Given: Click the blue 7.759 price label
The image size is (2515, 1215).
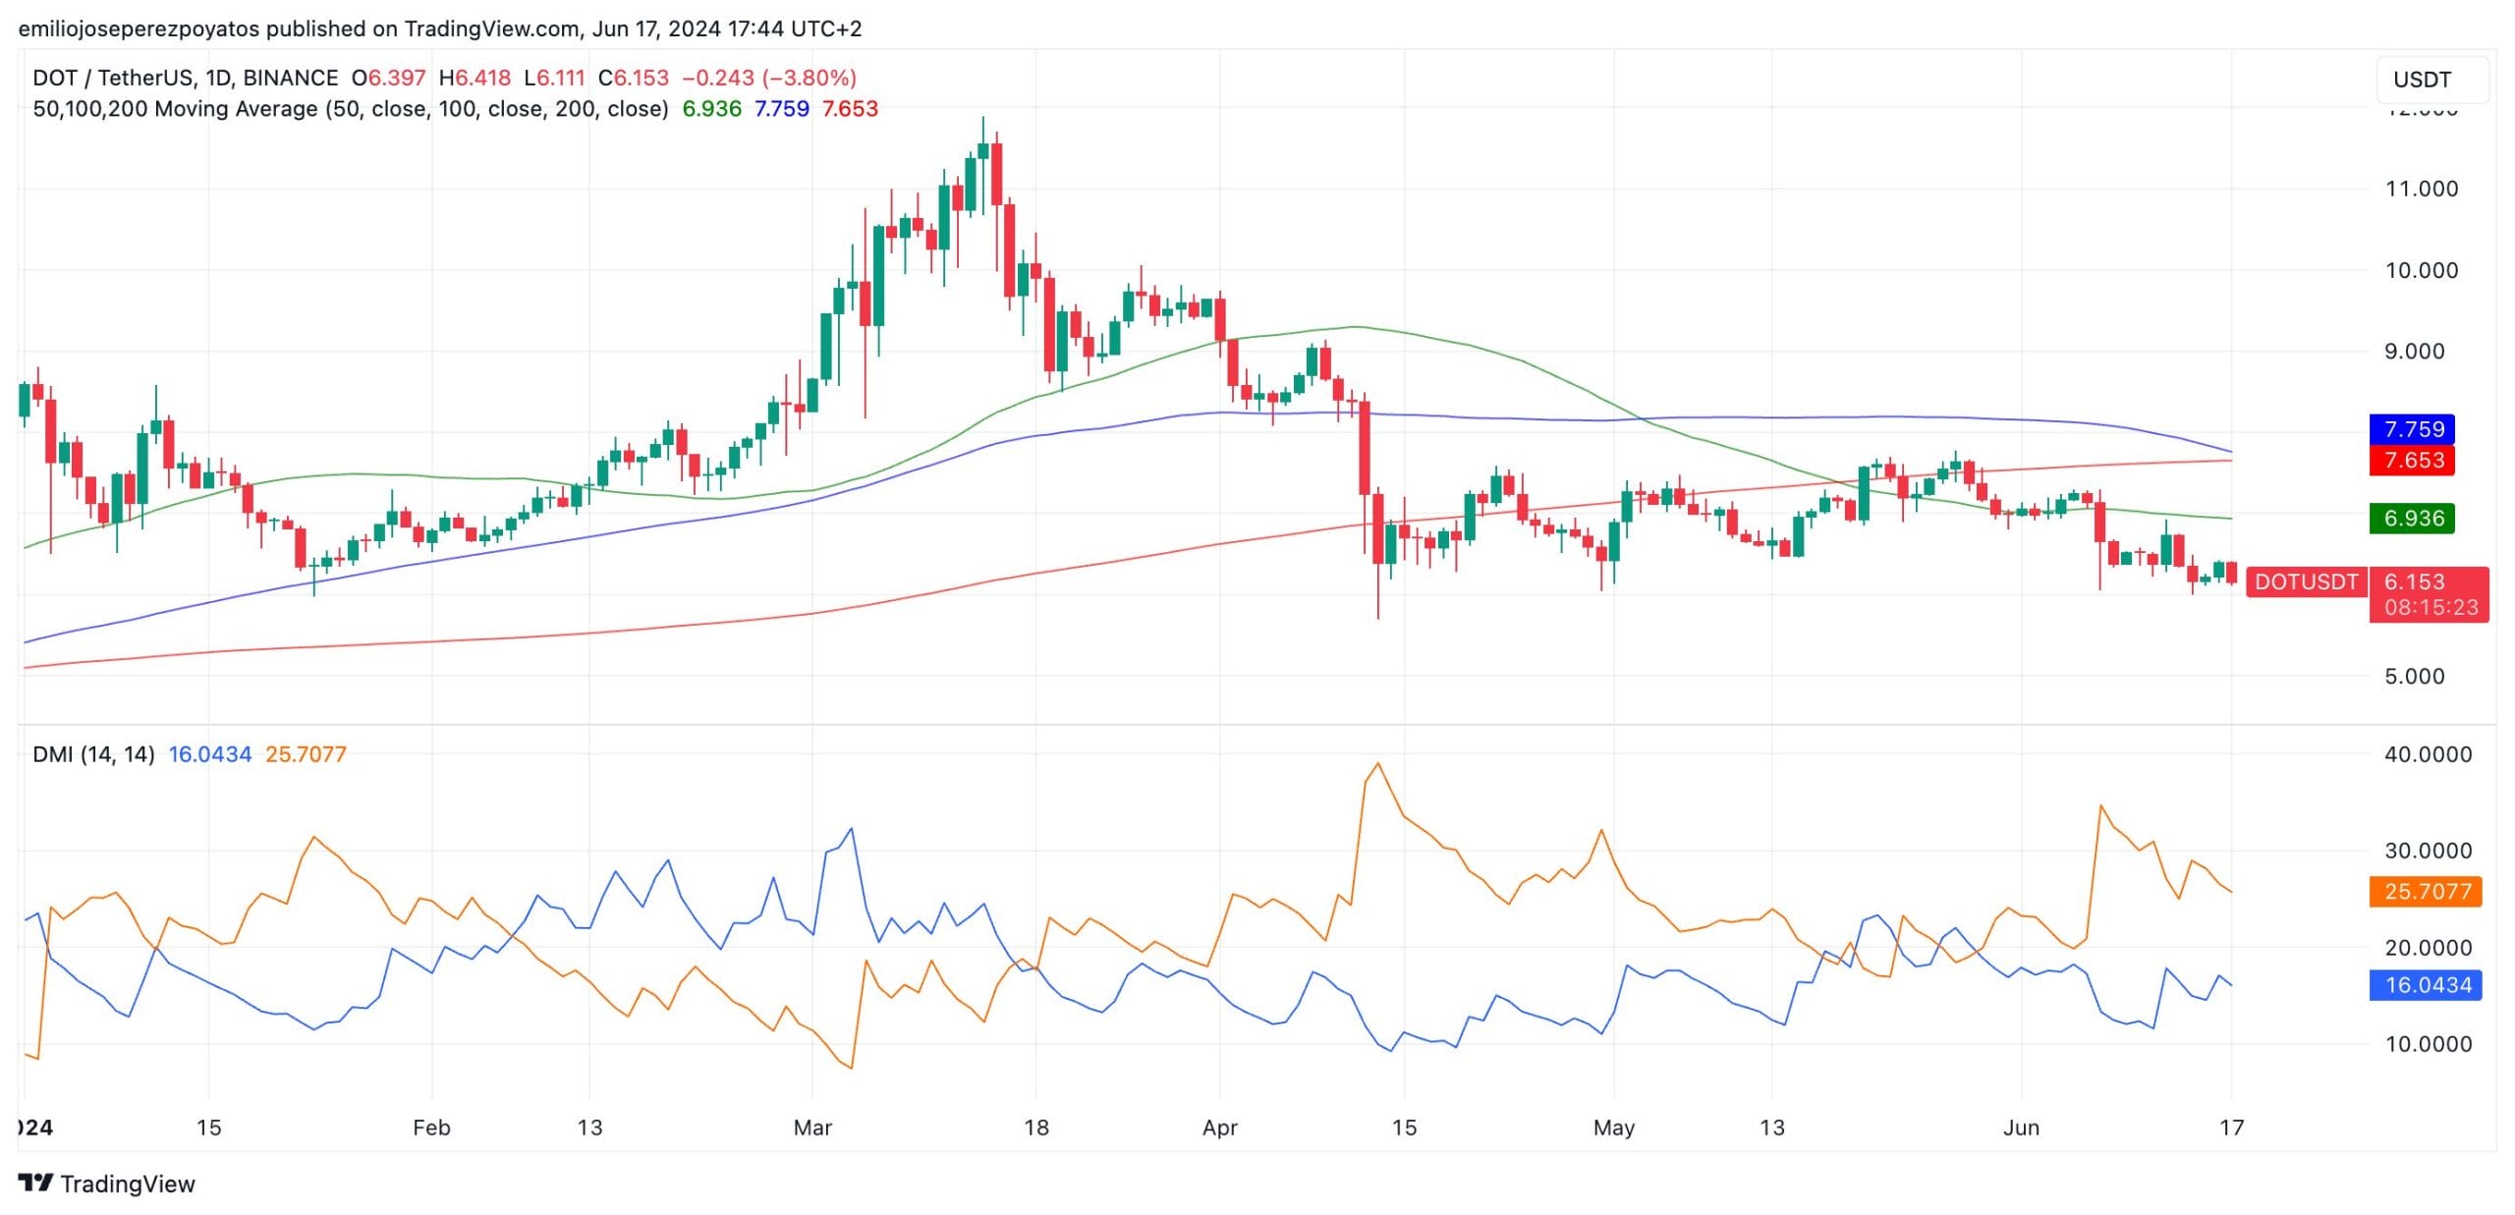Looking at the screenshot, I should coord(2412,429).
